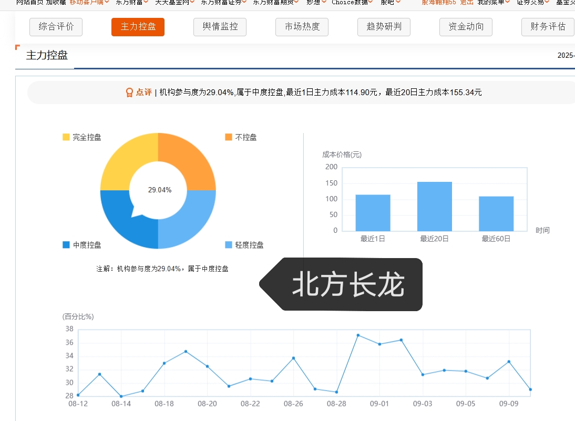Viewport: 575px width, 421px height.
Task: Click the 09-03 data point on line chart
Action: tap(423, 374)
